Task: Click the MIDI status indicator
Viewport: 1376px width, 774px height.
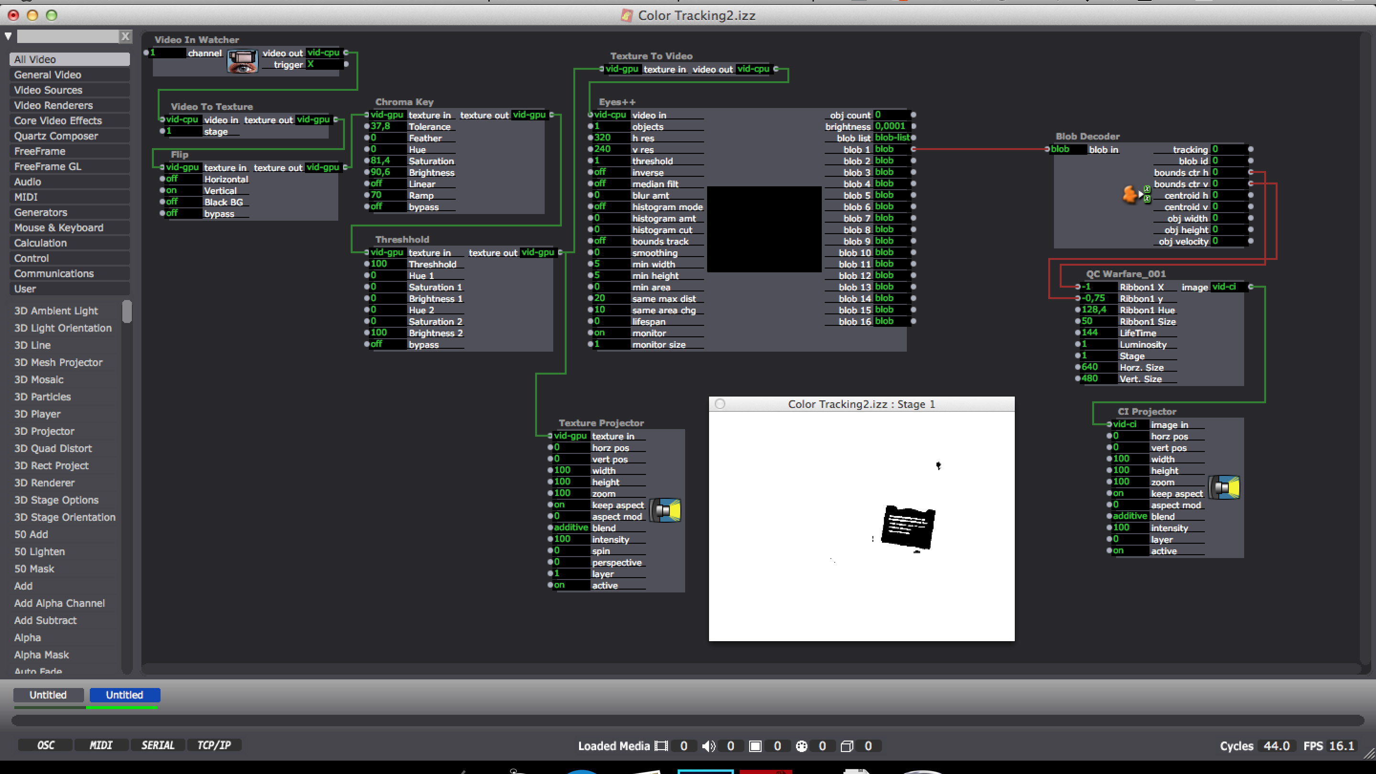Action: [101, 745]
